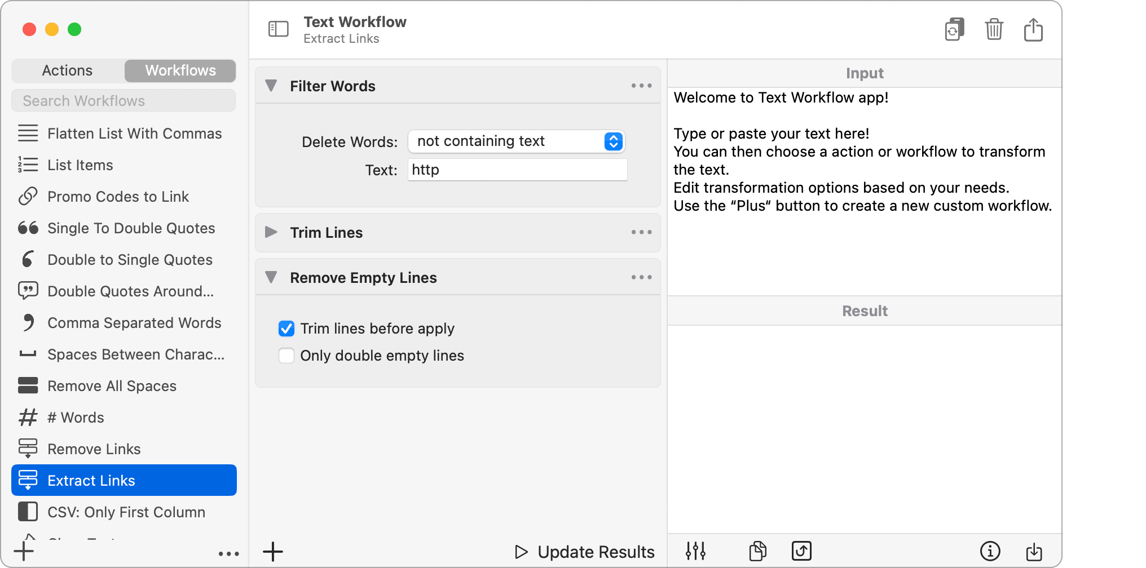Click the quote icon for Single To Double Quotes
1146x568 pixels.
(x=28, y=228)
